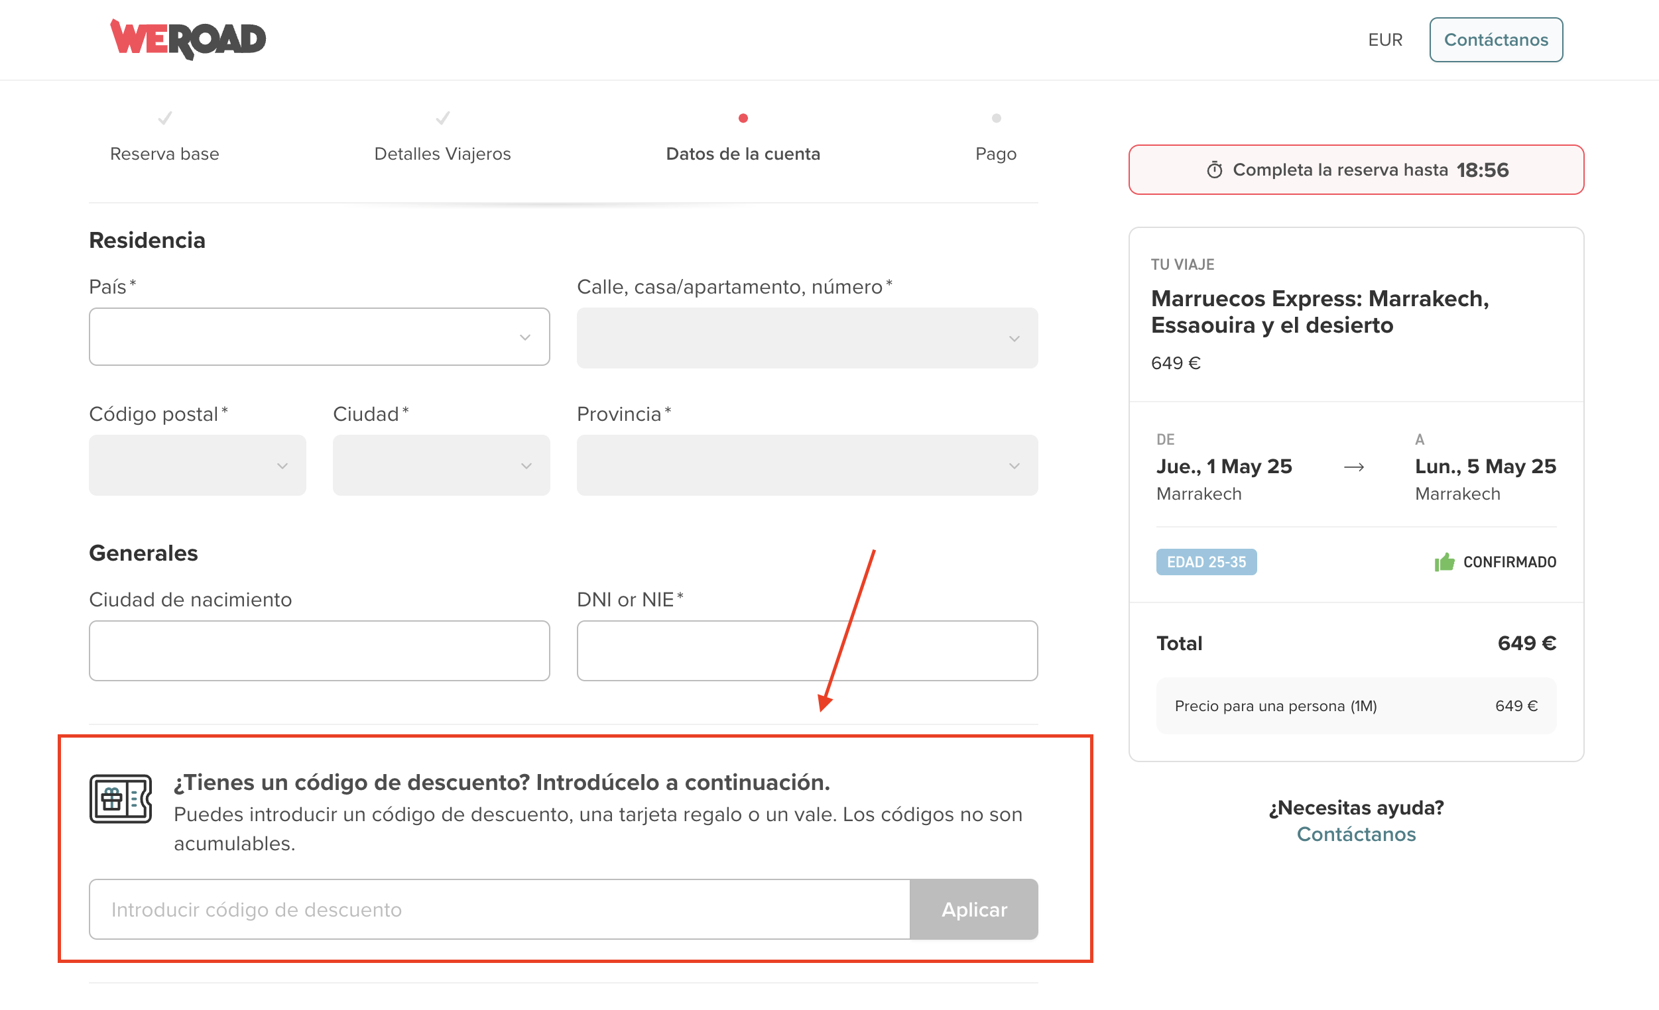The width and height of the screenshot is (1659, 1010).
Task: Click the discount coupon ticket icon
Action: (121, 799)
